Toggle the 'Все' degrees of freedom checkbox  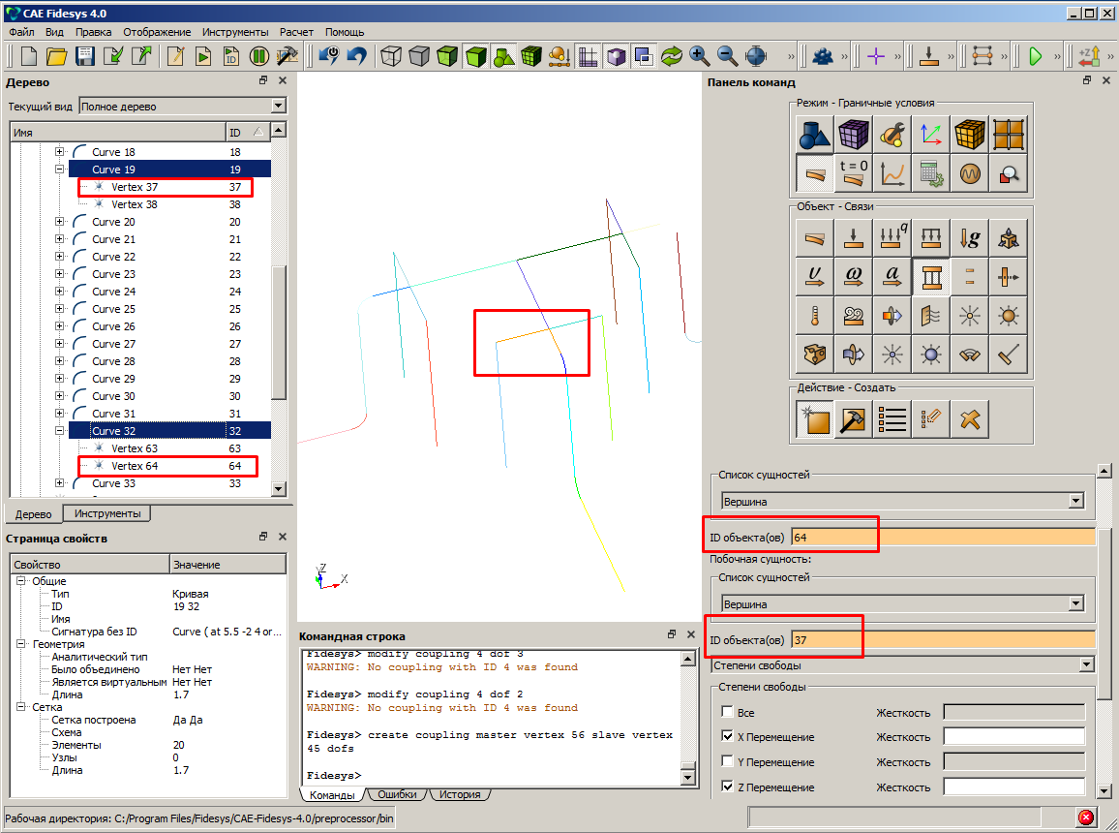pyautogui.click(x=727, y=712)
